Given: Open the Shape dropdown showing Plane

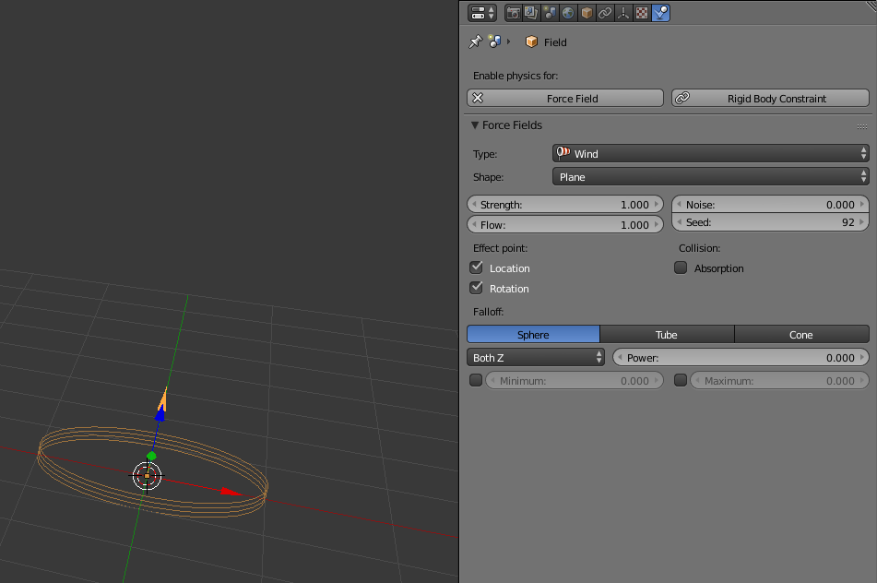Looking at the screenshot, I should tap(710, 176).
